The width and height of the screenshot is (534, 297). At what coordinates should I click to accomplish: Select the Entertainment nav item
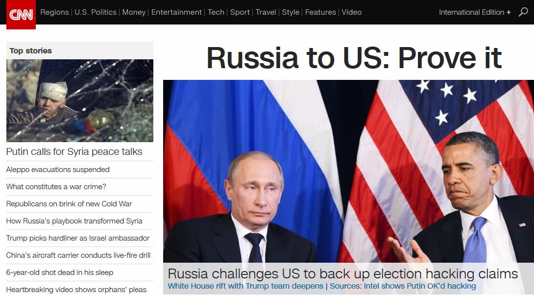coord(176,12)
